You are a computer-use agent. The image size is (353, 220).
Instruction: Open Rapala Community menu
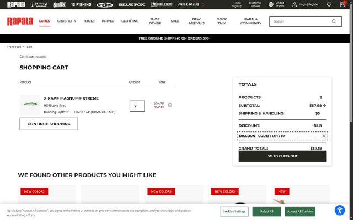[251, 21]
